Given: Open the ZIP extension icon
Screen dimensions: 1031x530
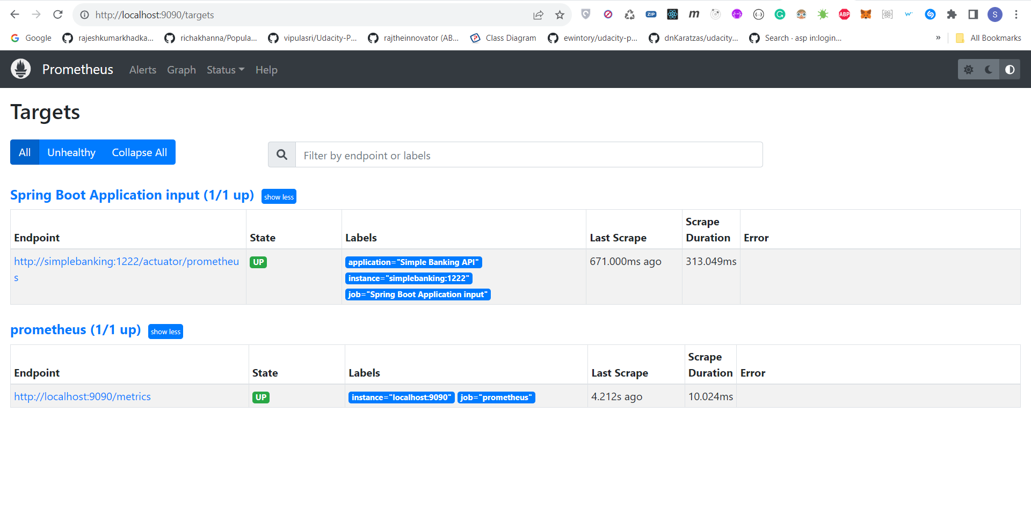Looking at the screenshot, I should pyautogui.click(x=651, y=14).
